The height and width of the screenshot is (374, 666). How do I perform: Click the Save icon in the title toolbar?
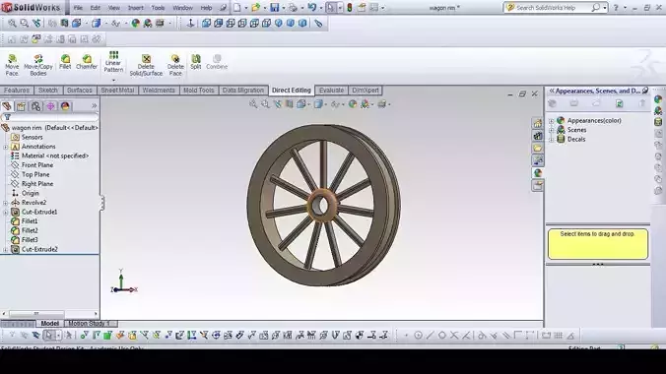pyautogui.click(x=275, y=8)
